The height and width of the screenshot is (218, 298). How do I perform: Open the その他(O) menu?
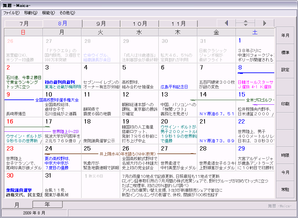[x=67, y=13]
